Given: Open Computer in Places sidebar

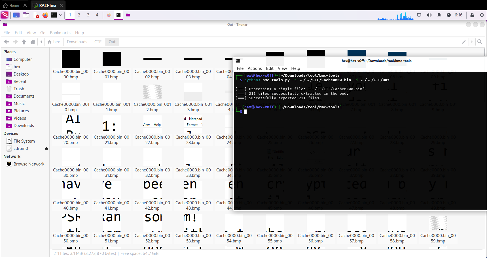Looking at the screenshot, I should point(23,59).
